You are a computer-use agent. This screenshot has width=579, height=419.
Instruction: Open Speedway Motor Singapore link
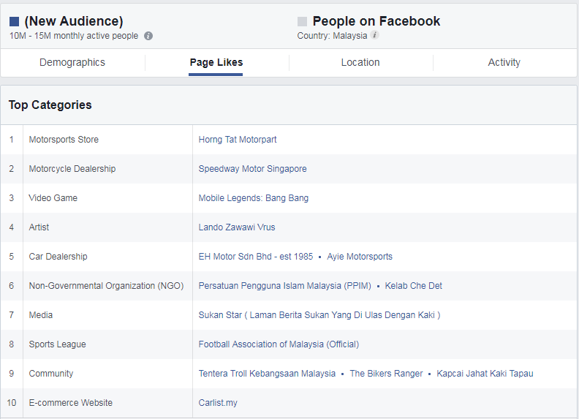pyautogui.click(x=252, y=169)
